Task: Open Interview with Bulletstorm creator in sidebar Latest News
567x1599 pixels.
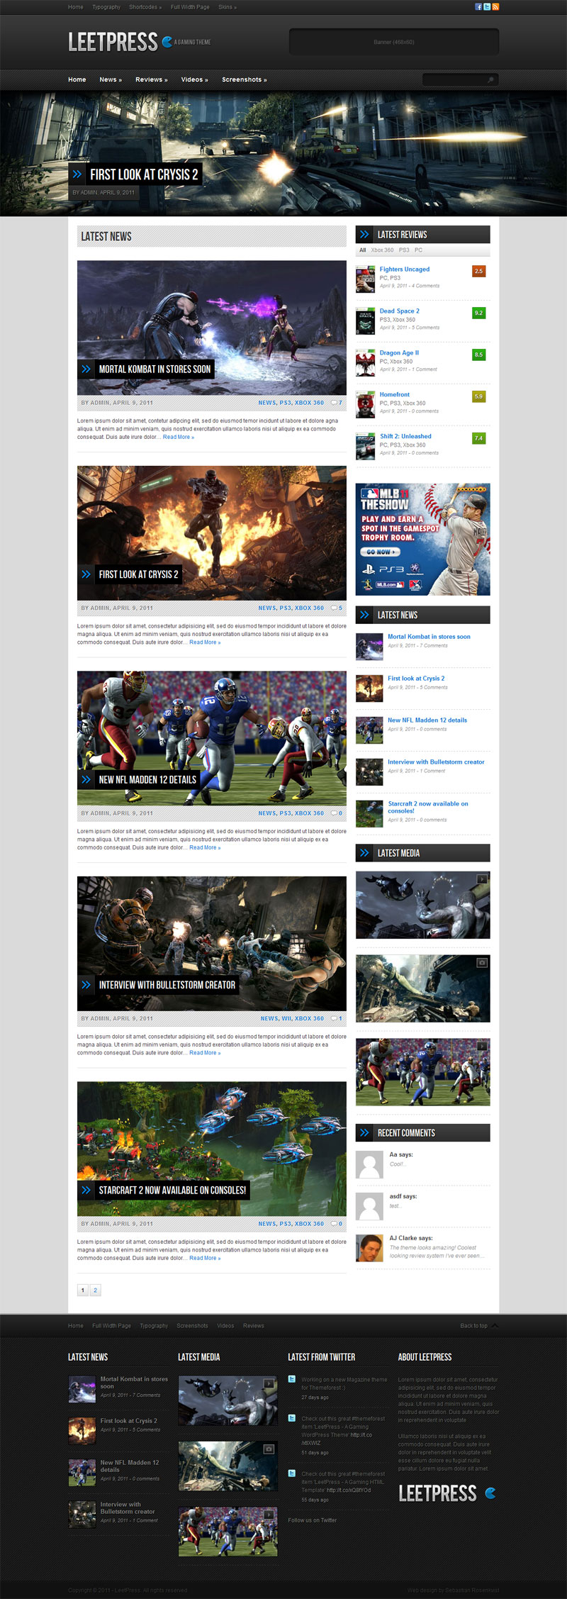Action: tap(436, 762)
